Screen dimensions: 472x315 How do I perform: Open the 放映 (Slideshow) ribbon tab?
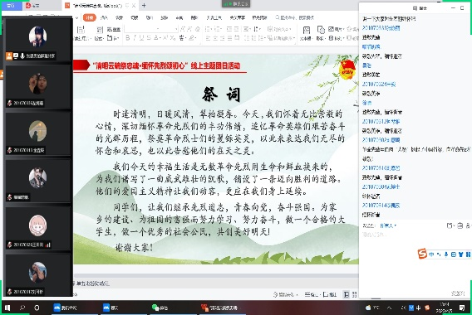(164, 17)
